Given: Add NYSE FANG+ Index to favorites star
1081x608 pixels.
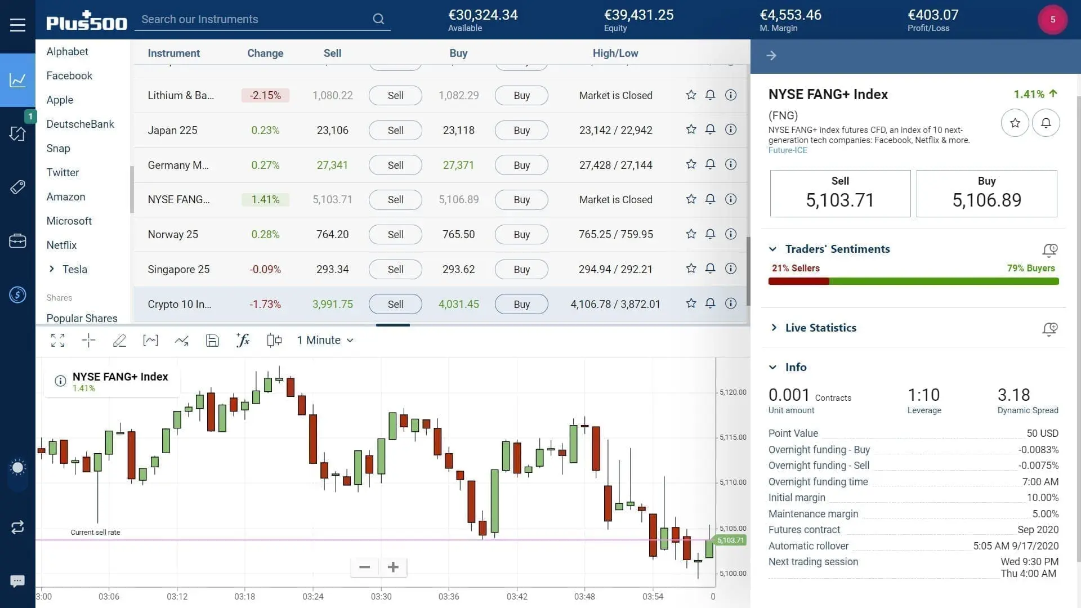Looking at the screenshot, I should pyautogui.click(x=1015, y=123).
